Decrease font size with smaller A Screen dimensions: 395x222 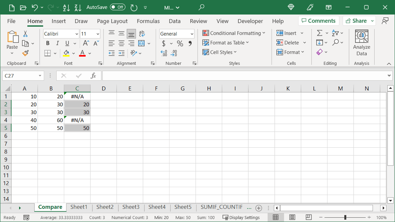(96, 43)
